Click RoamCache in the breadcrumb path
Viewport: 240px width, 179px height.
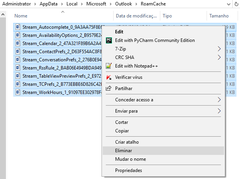tap(153, 4)
